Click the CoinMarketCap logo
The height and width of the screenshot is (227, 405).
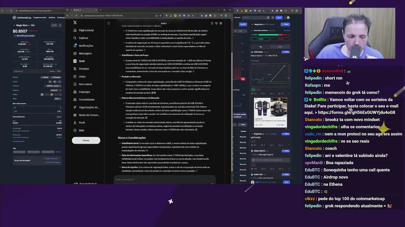click(x=22, y=18)
